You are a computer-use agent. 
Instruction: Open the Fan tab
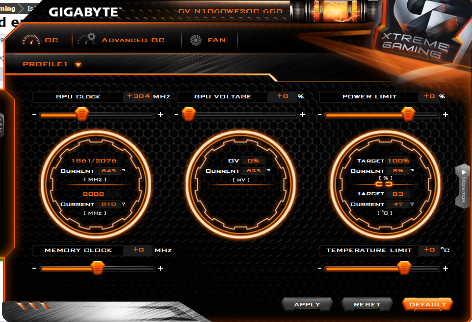[x=208, y=40]
